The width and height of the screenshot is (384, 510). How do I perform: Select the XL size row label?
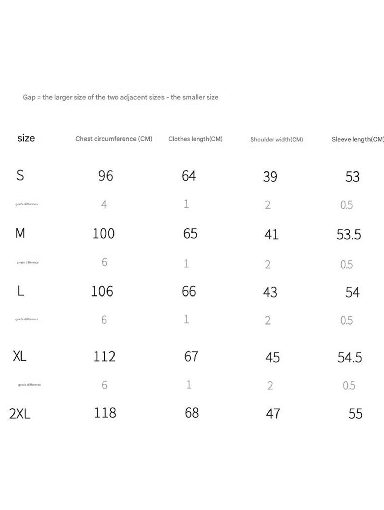pos(20,356)
